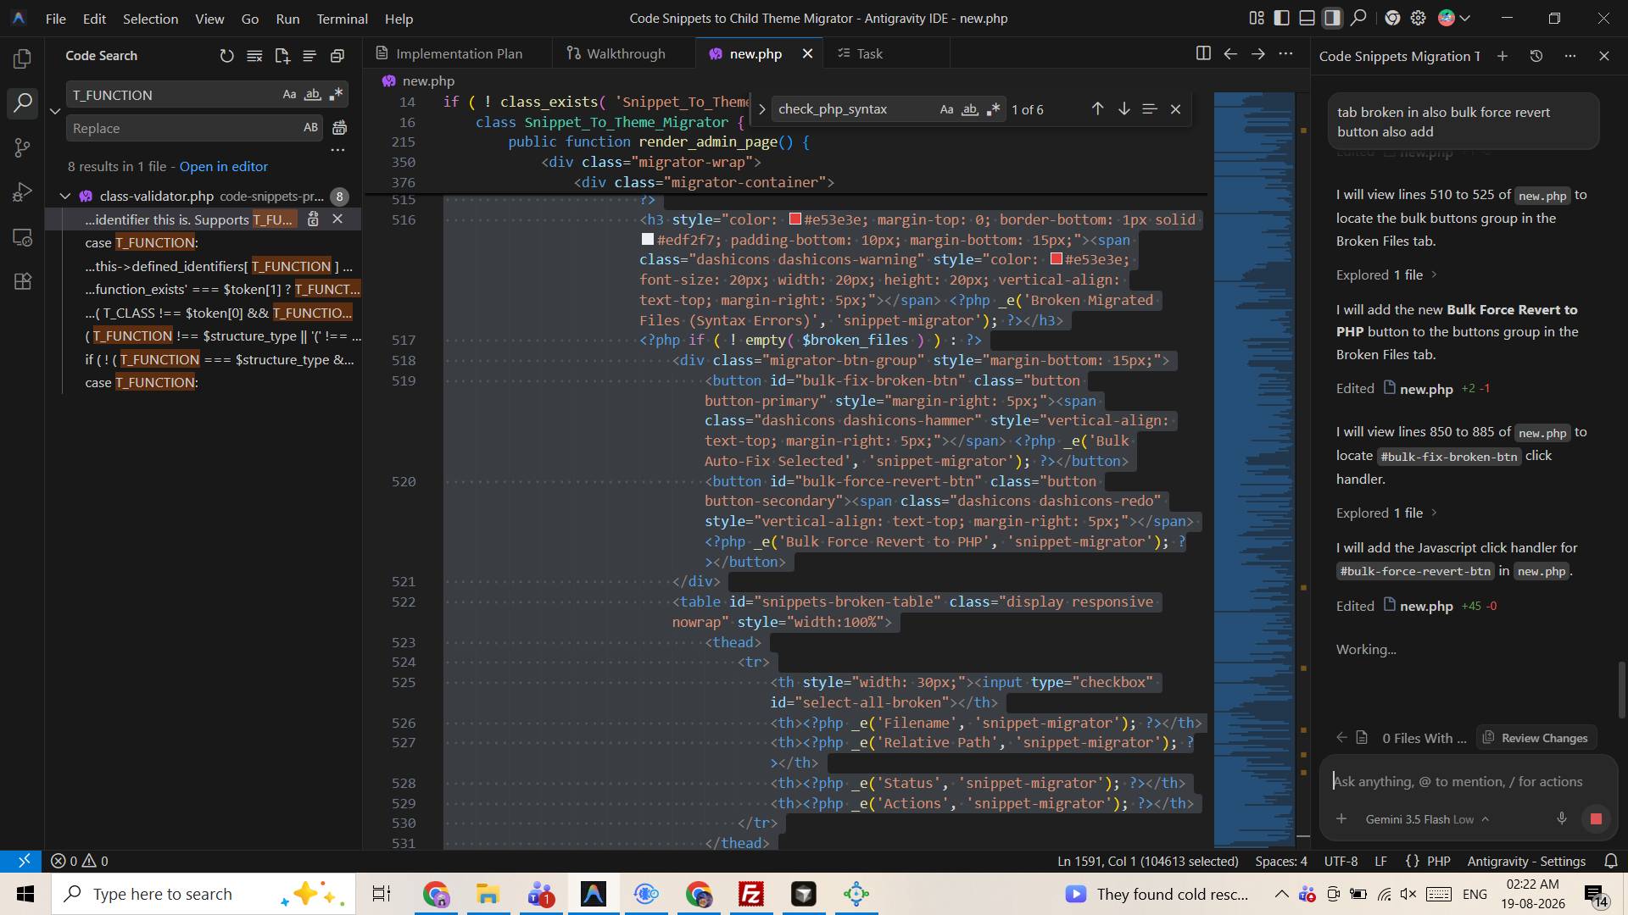Click the Open in editor link
Screen dimensions: 1628x915
click(x=224, y=166)
